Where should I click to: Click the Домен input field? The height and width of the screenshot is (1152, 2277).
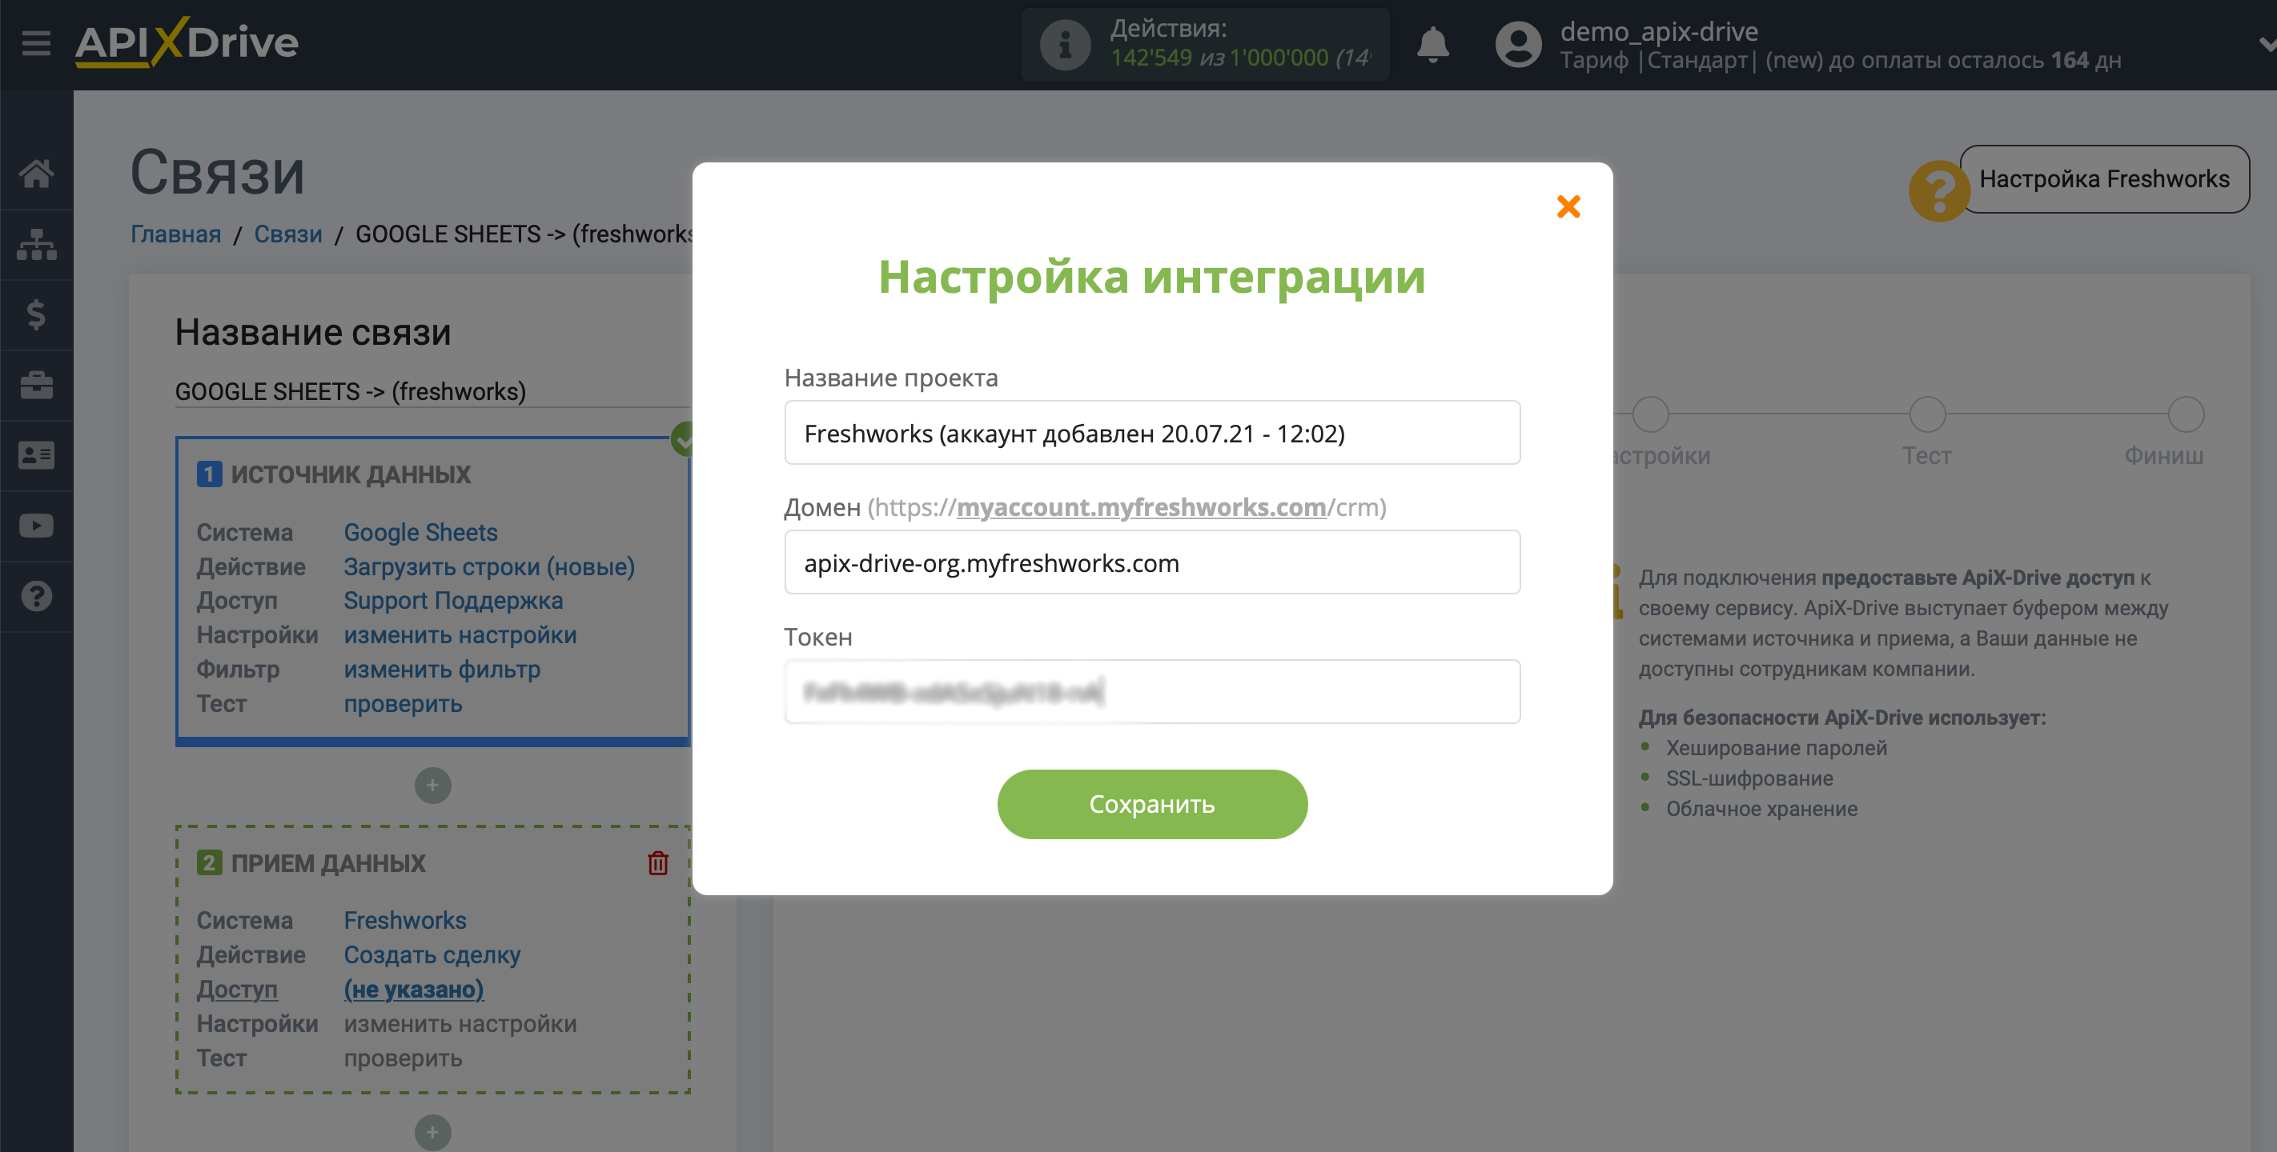click(x=1152, y=562)
